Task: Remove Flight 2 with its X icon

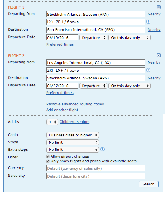Action: point(159,55)
